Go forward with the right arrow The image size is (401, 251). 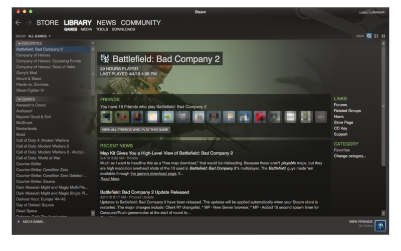(x=29, y=22)
